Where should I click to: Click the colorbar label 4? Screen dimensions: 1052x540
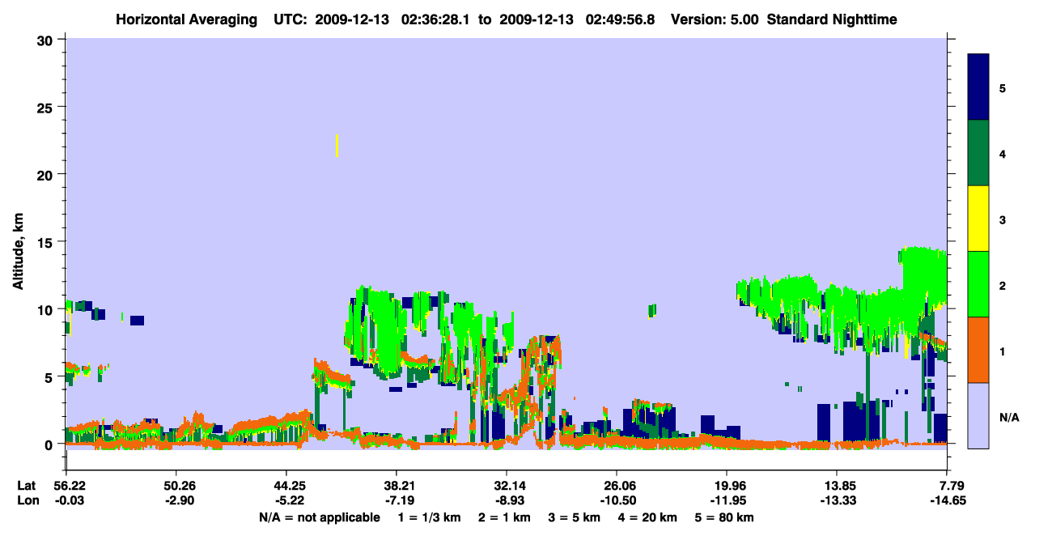tap(1003, 154)
